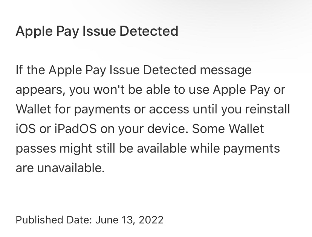Click the word "might" in the paragraph
The height and width of the screenshot is (237, 312).
click(76, 149)
